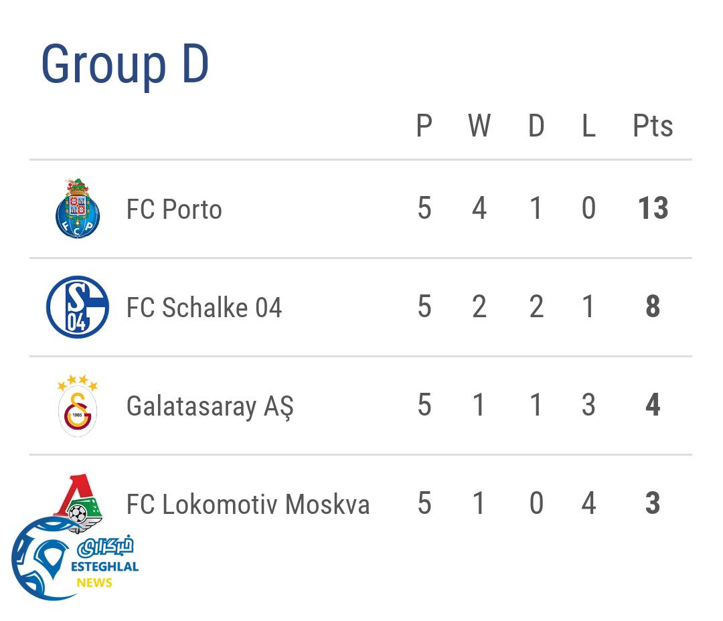The image size is (723, 621).
Task: Open the FC Schalke 04 team name
Action: (204, 308)
